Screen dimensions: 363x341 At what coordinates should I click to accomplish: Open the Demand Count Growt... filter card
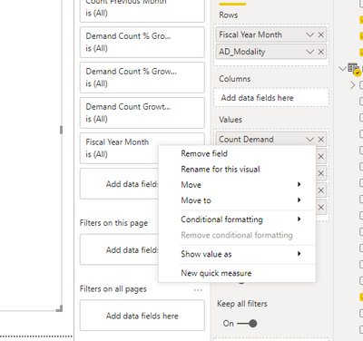click(142, 113)
